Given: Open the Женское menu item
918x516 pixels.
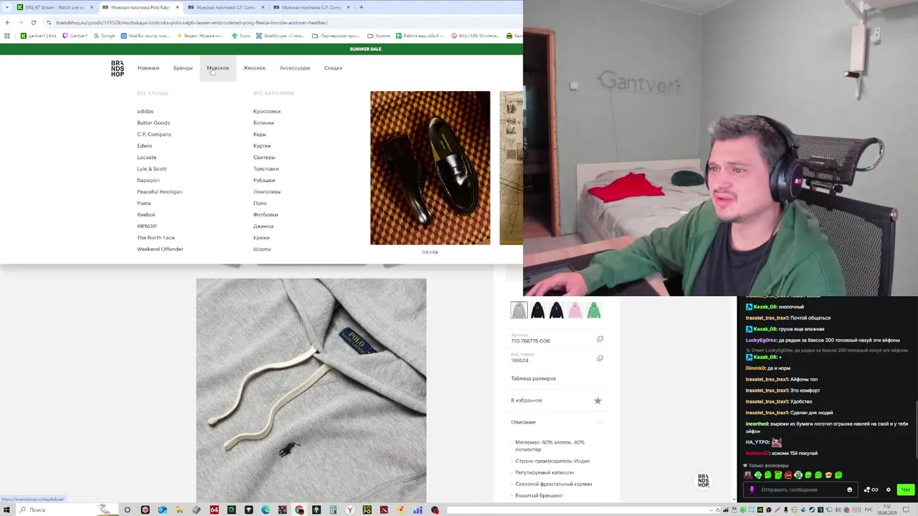Looking at the screenshot, I should 255,68.
